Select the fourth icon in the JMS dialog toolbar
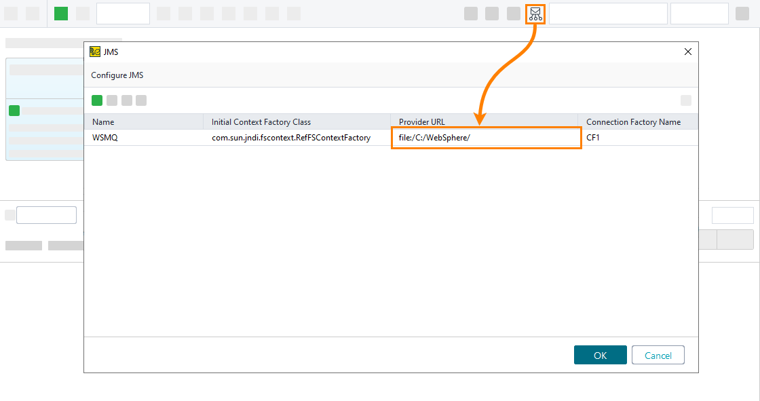Image resolution: width=760 pixels, height=401 pixels. (141, 100)
